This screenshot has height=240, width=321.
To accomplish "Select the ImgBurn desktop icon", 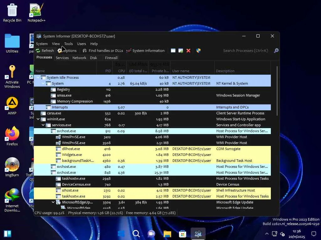I will point(12,167).
